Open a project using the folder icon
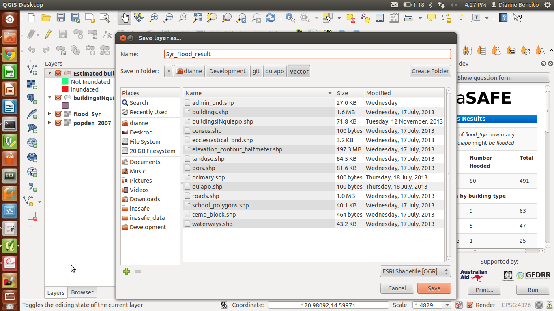This screenshot has width=554, height=311. pos(46,18)
